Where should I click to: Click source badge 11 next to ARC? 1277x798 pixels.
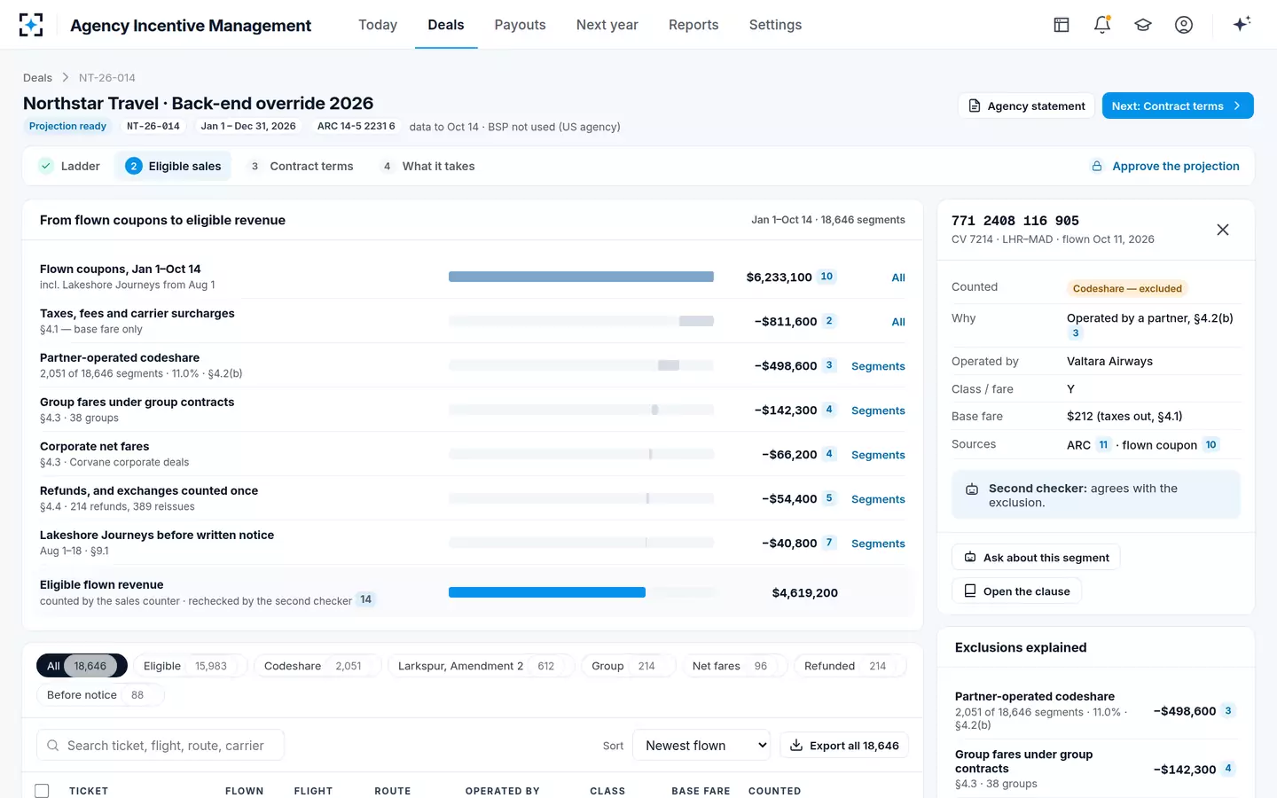pos(1103,445)
